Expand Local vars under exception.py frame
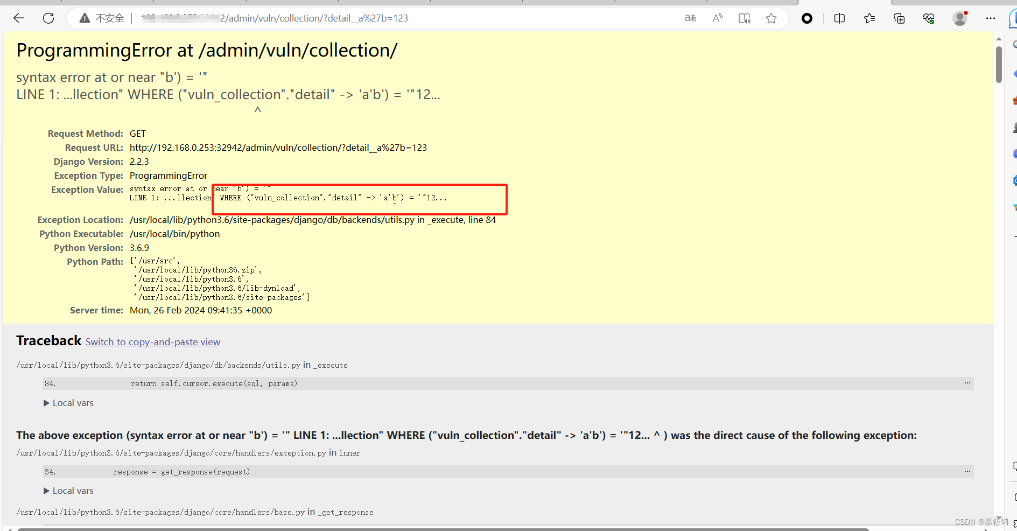Viewport: 1017px width, 531px height. click(x=68, y=490)
